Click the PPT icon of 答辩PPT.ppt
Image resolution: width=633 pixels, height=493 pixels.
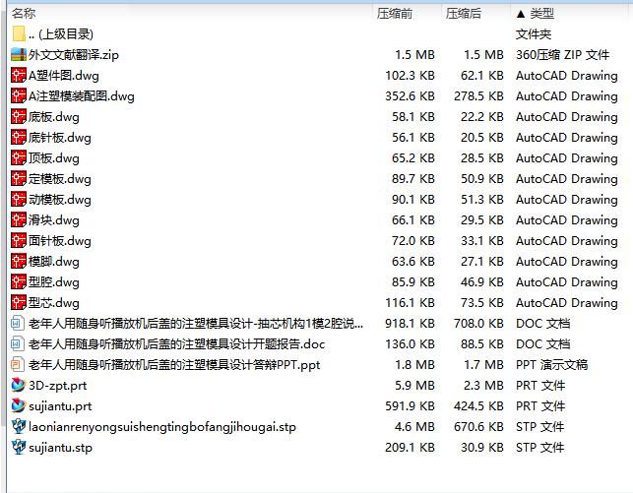(x=17, y=365)
